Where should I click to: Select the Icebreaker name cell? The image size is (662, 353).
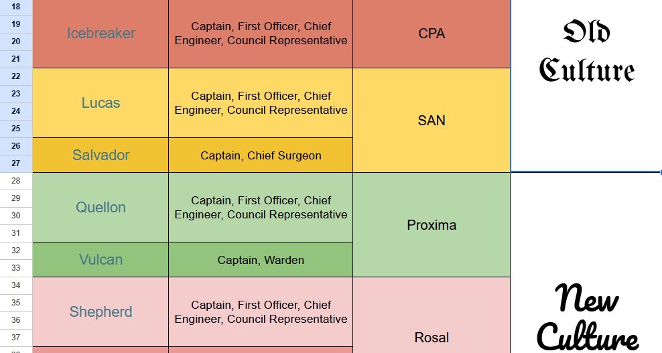[x=101, y=33]
